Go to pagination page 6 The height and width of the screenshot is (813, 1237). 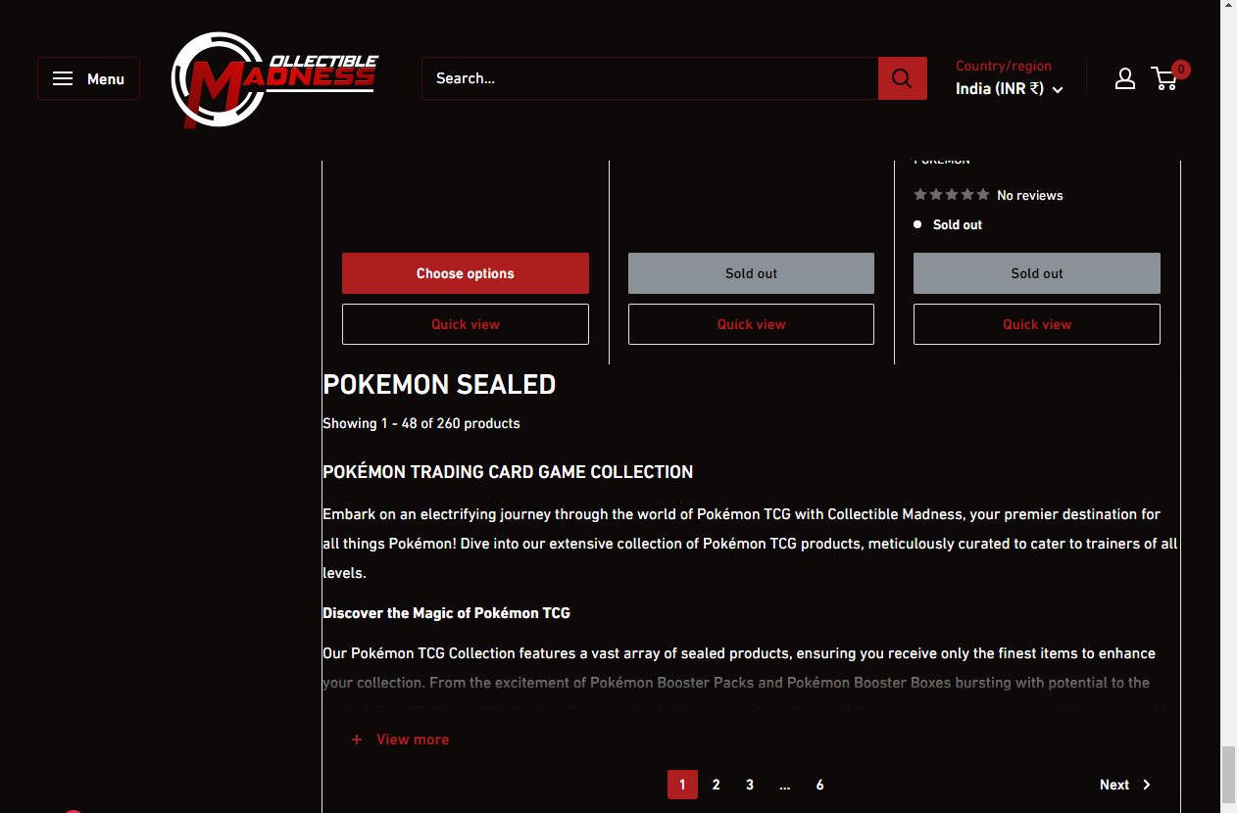click(820, 785)
